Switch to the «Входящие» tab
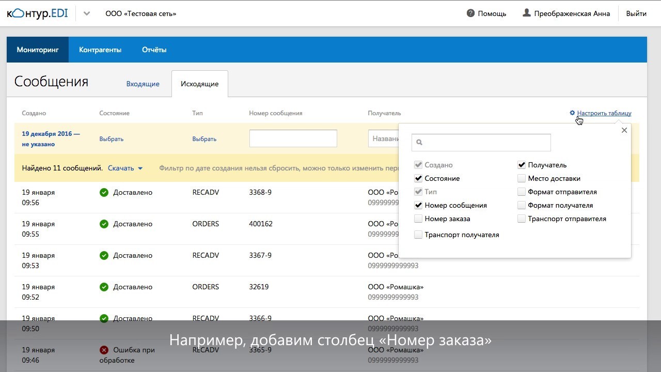 pyautogui.click(x=143, y=84)
